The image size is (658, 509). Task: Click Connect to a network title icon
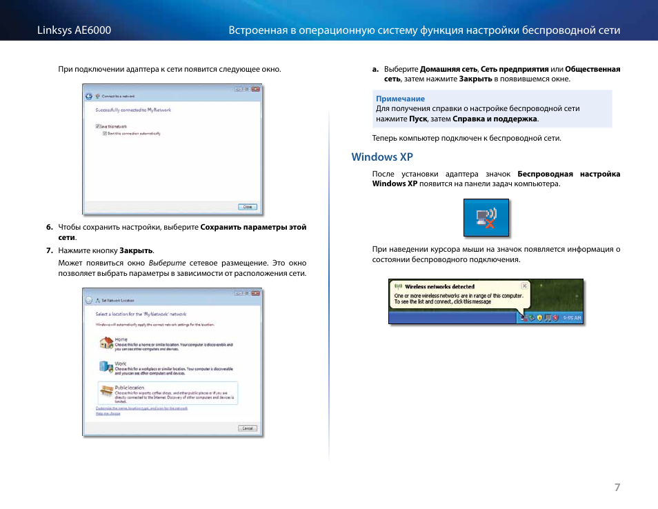[x=98, y=96]
